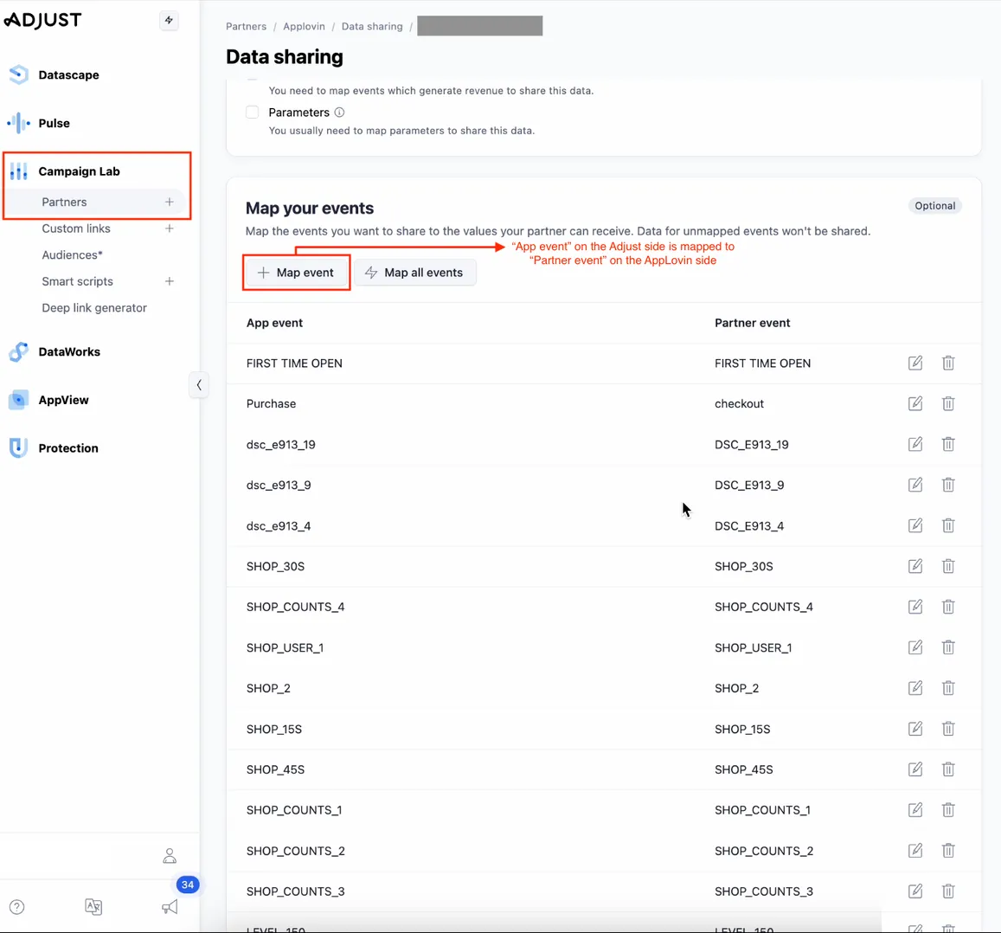
Task: Open the Protection section
Action: pos(68,447)
